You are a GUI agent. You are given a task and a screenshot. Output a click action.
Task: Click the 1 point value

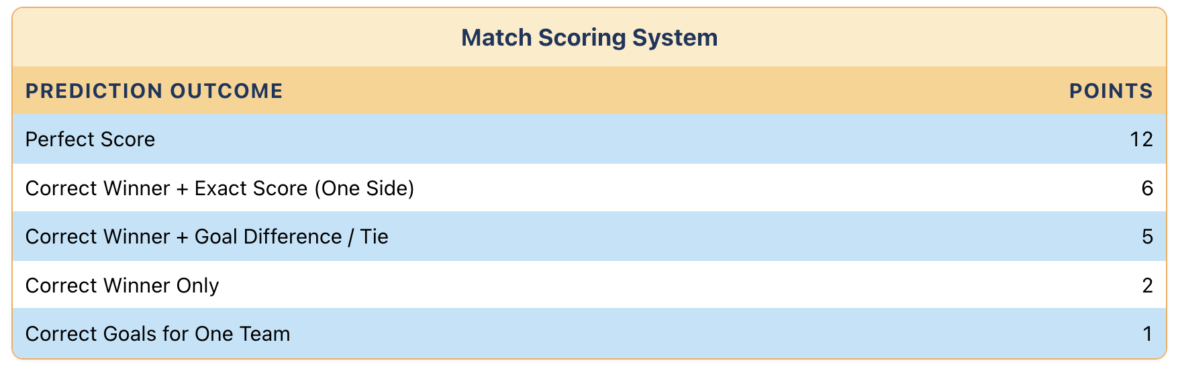1148,334
